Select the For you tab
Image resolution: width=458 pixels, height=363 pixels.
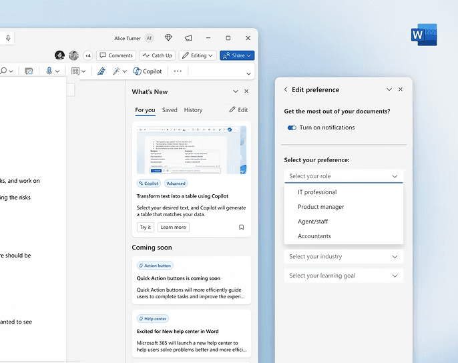(145, 110)
